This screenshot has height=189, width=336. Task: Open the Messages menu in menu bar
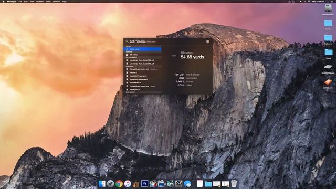click(12, 1)
